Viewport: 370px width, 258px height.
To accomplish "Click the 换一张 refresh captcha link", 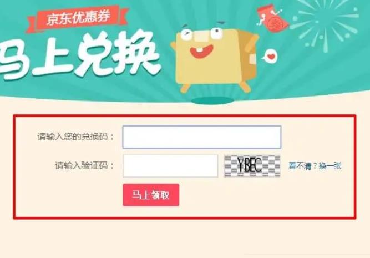I will (330, 166).
